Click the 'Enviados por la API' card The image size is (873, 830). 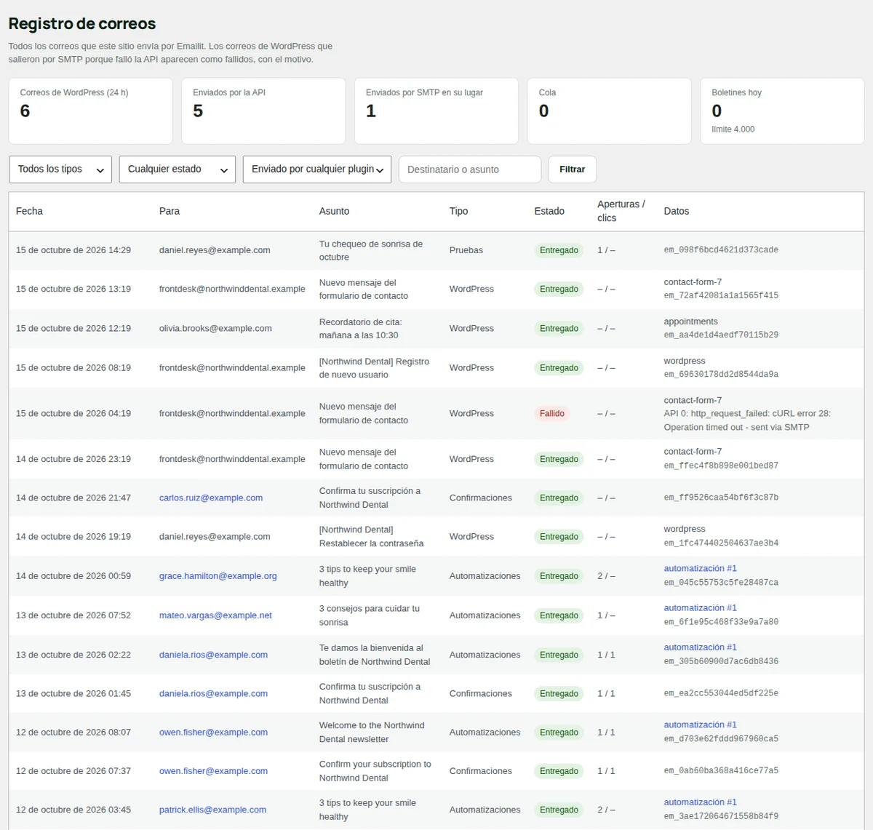263,111
